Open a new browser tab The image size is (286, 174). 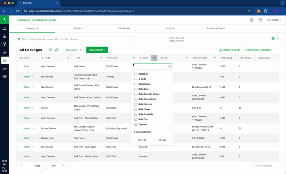click(x=64, y=3)
